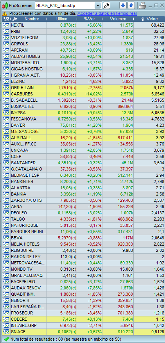Click the 75,81(c) price of BAYER
The width and height of the screenshot is (165, 343).
68,125
